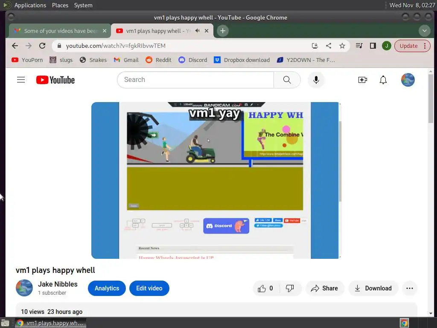Open a new Chrome tab

coord(222,31)
